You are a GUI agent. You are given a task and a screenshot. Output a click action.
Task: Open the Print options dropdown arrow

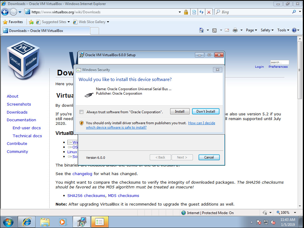click(x=241, y=30)
